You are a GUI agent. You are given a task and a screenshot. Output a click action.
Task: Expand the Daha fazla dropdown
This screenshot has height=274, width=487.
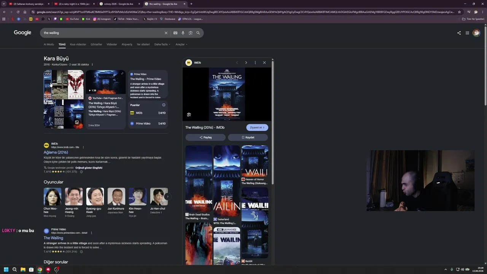click(x=162, y=45)
